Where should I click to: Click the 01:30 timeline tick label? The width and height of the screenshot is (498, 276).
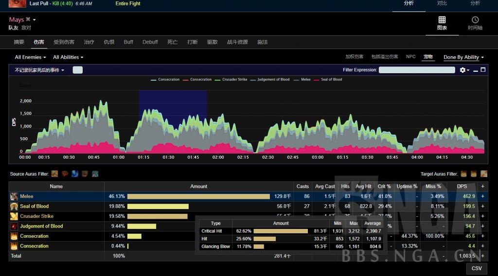pos(168,157)
